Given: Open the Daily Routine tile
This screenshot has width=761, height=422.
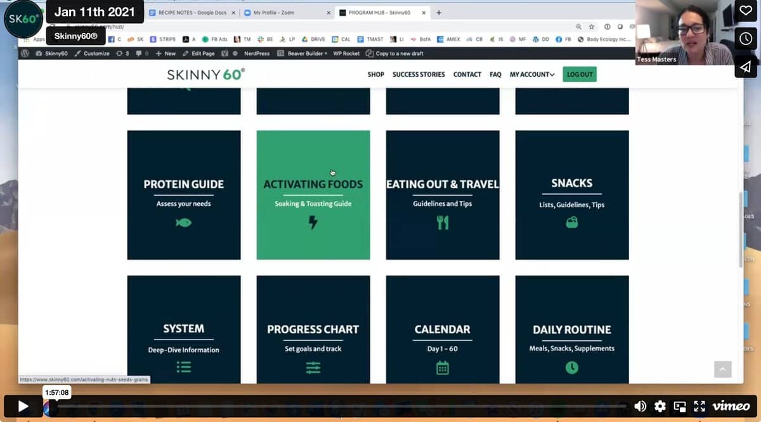Looking at the screenshot, I should point(572,329).
